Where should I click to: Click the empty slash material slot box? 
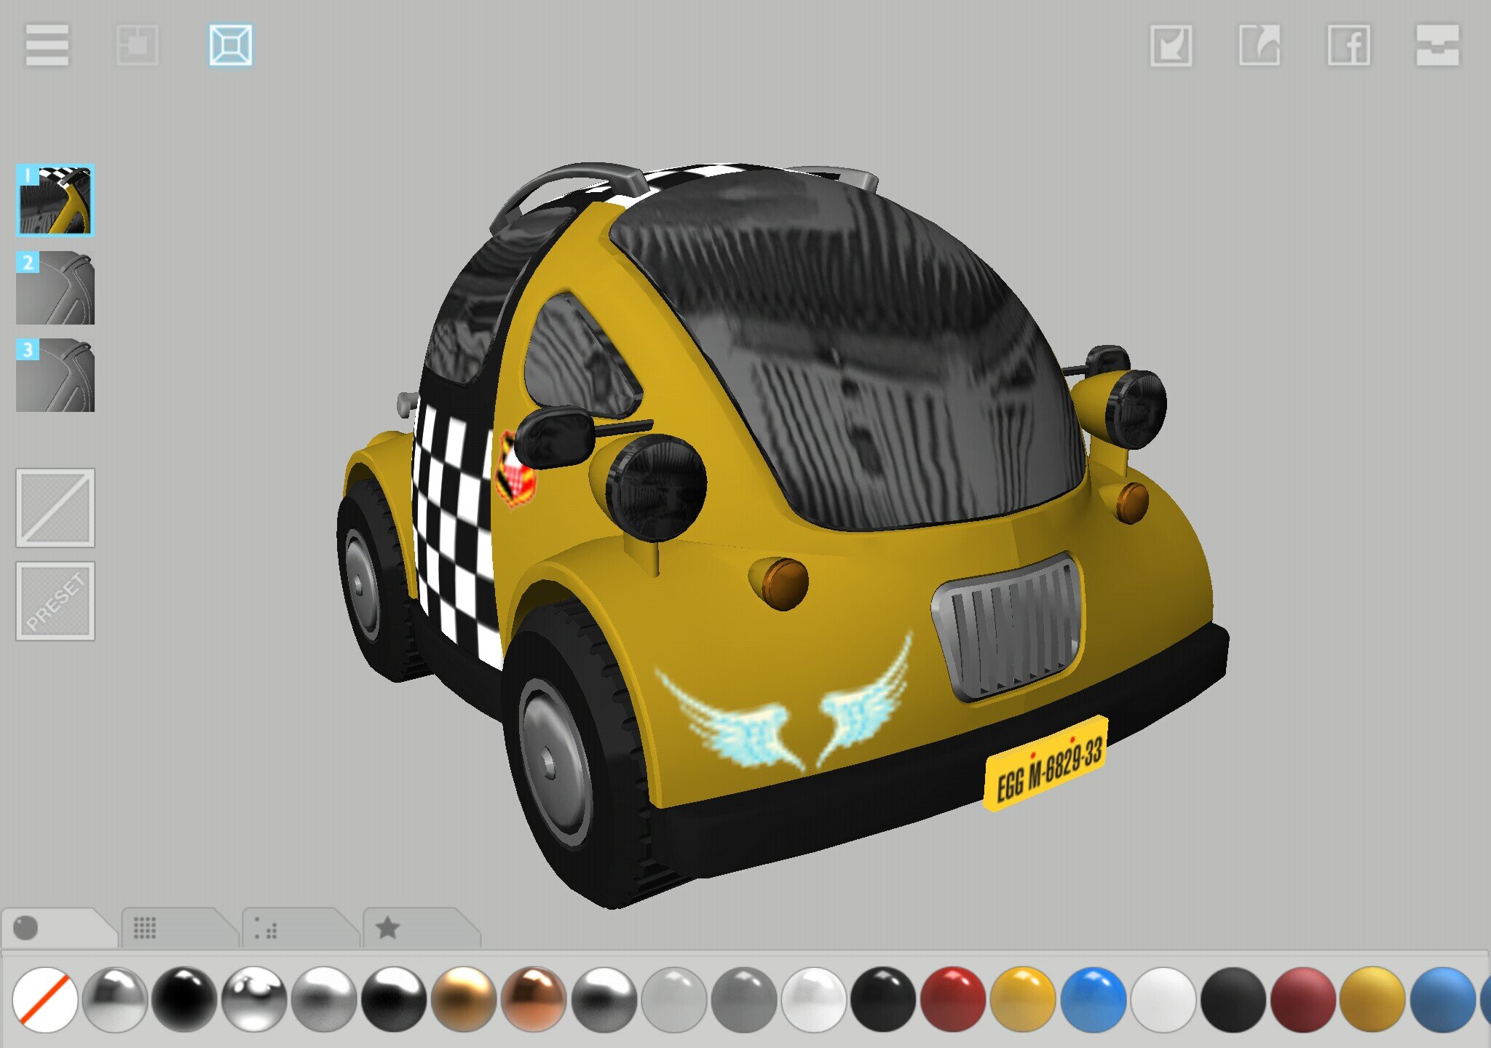55,507
